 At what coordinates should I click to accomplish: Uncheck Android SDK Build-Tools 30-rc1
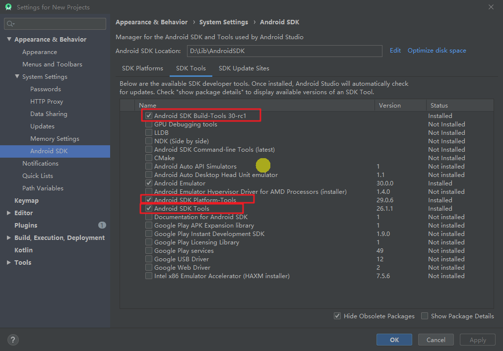[148, 116]
